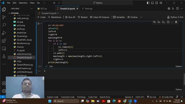The width and height of the screenshot is (185, 104).
Task: Click the command center search box
Action: (97, 3)
